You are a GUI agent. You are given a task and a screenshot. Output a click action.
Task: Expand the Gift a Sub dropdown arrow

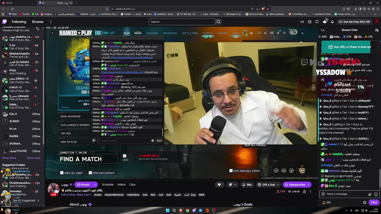pos(278,185)
